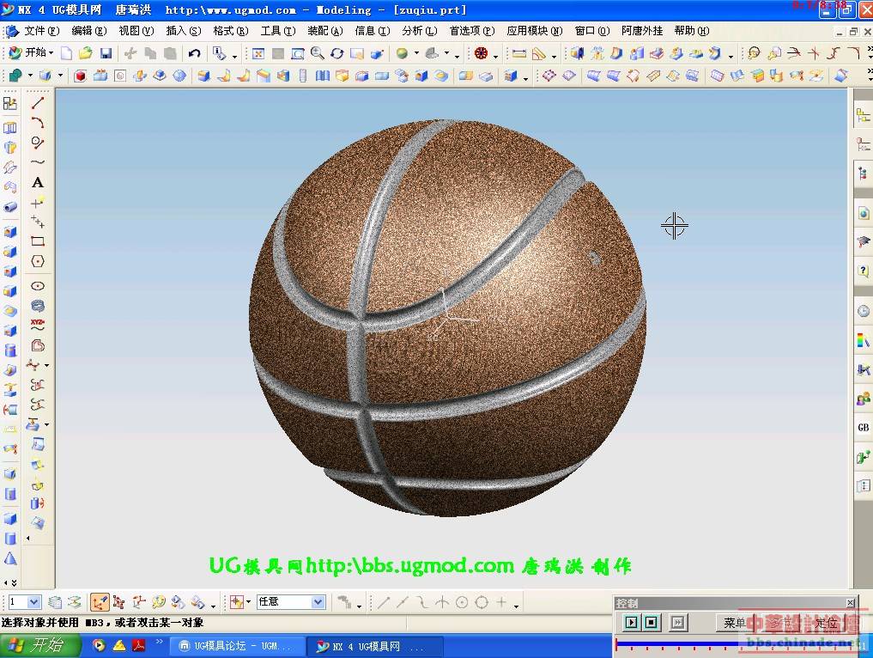This screenshot has height=658, width=873.
Task: Click the cone icon in left toolbar
Action: click(x=10, y=558)
